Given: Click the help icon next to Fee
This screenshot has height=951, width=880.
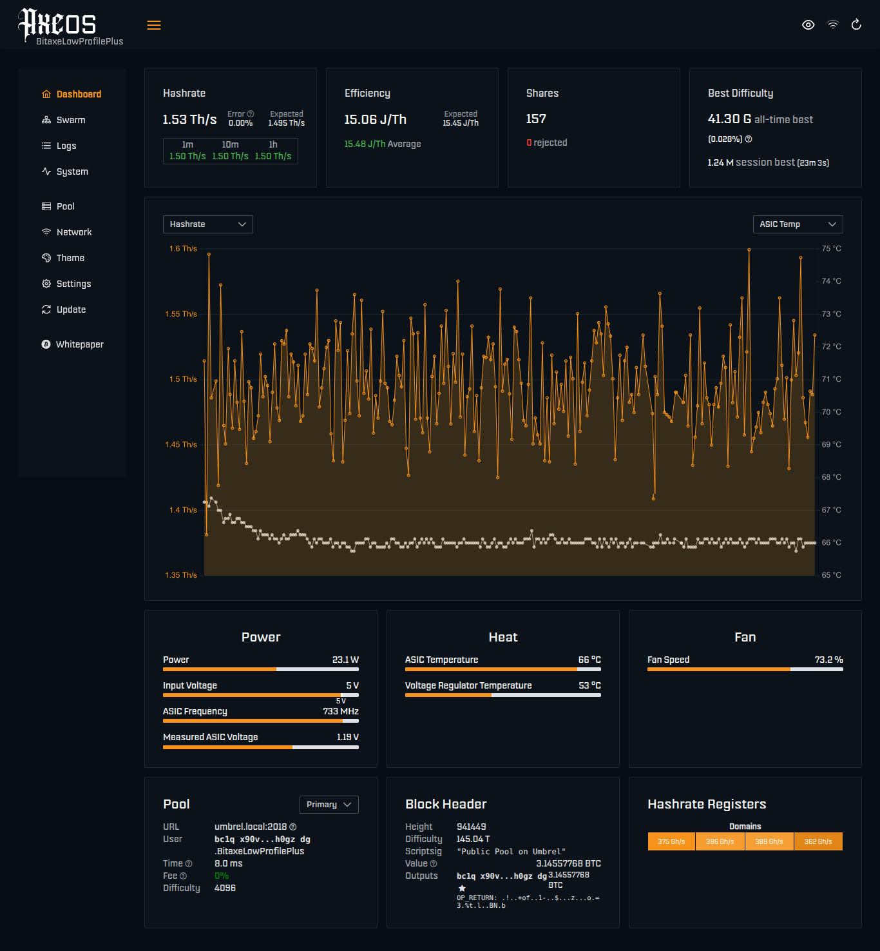Looking at the screenshot, I should coord(184,876).
